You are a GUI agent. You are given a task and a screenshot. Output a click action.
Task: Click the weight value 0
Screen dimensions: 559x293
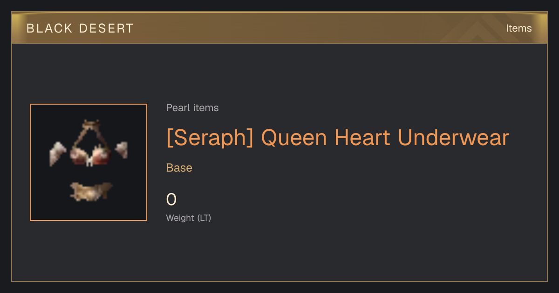[171, 200]
